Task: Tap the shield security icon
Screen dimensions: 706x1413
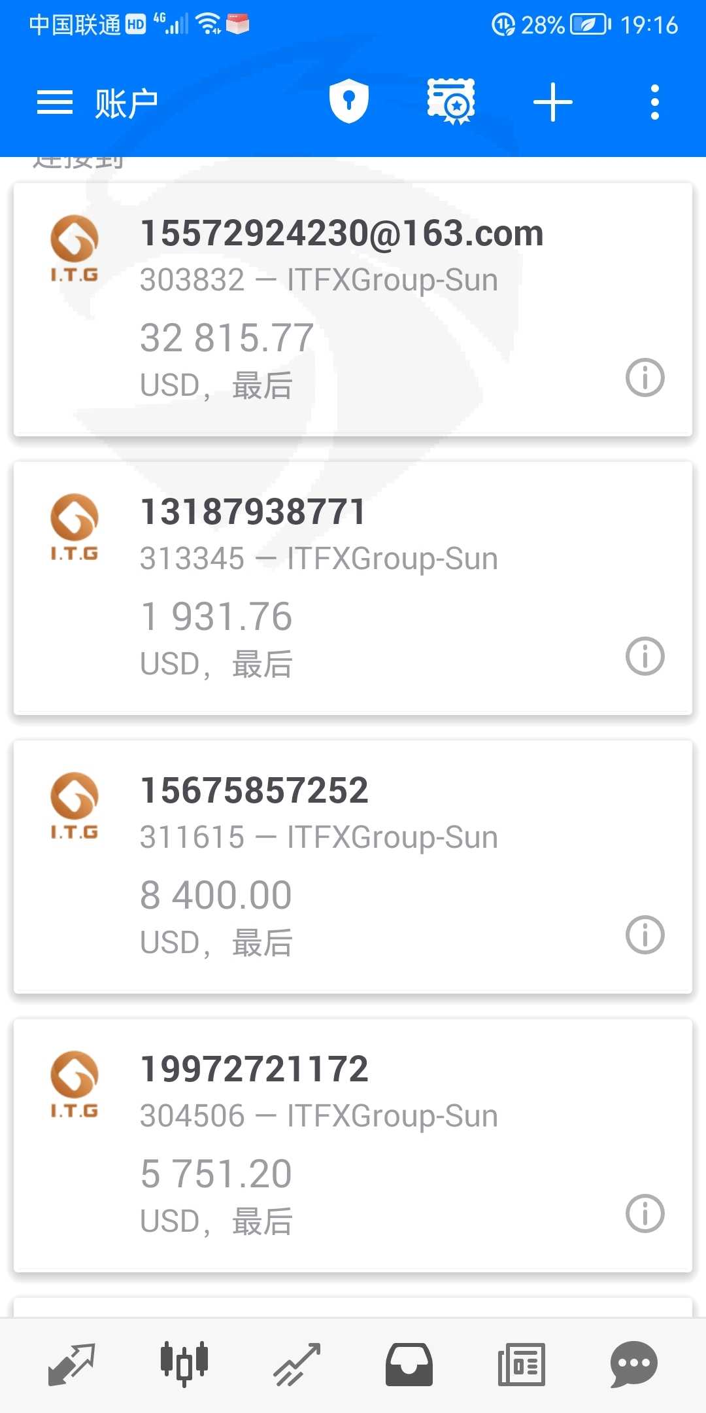Action: coord(348,101)
